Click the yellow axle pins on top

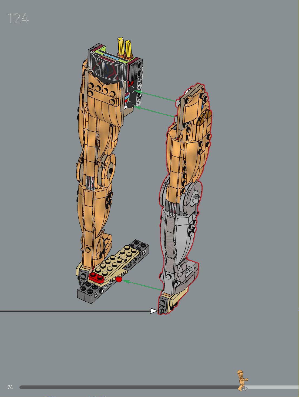click(x=125, y=48)
